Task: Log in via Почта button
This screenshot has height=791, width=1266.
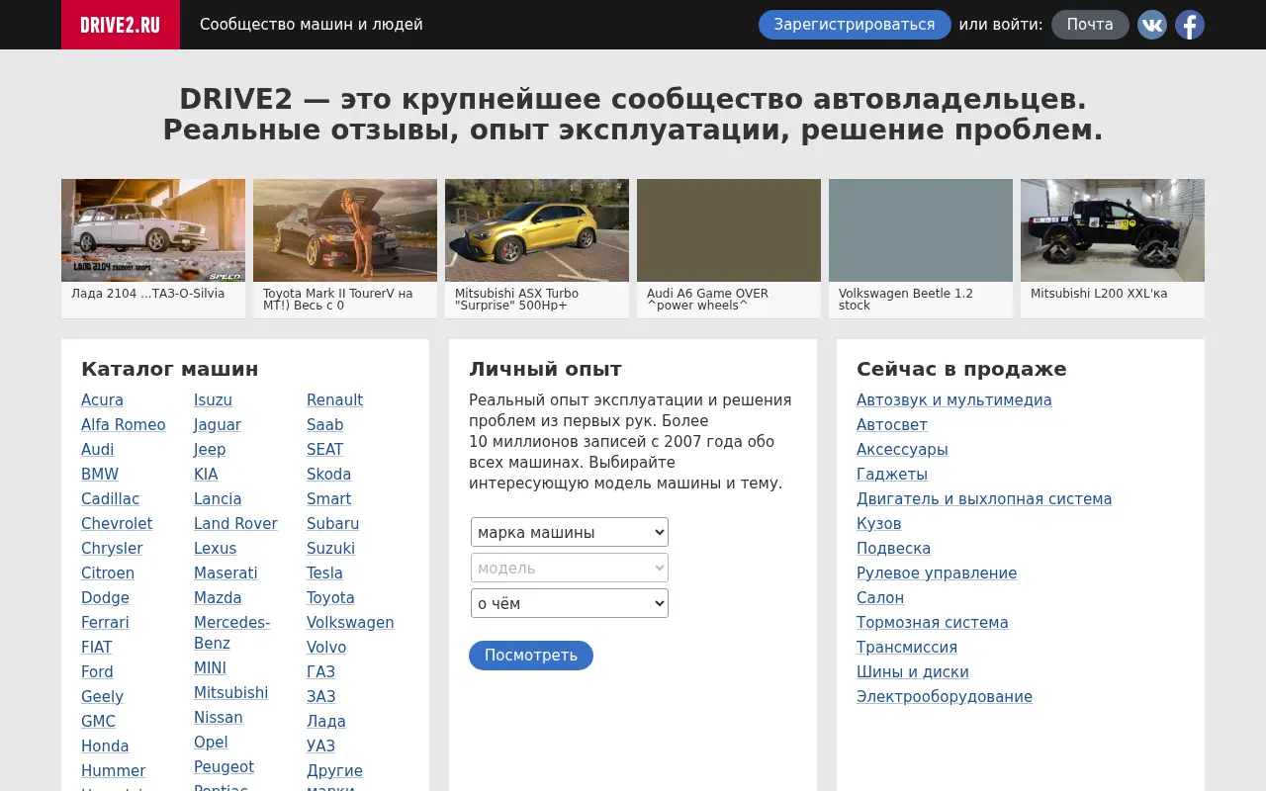Action: click(1090, 25)
